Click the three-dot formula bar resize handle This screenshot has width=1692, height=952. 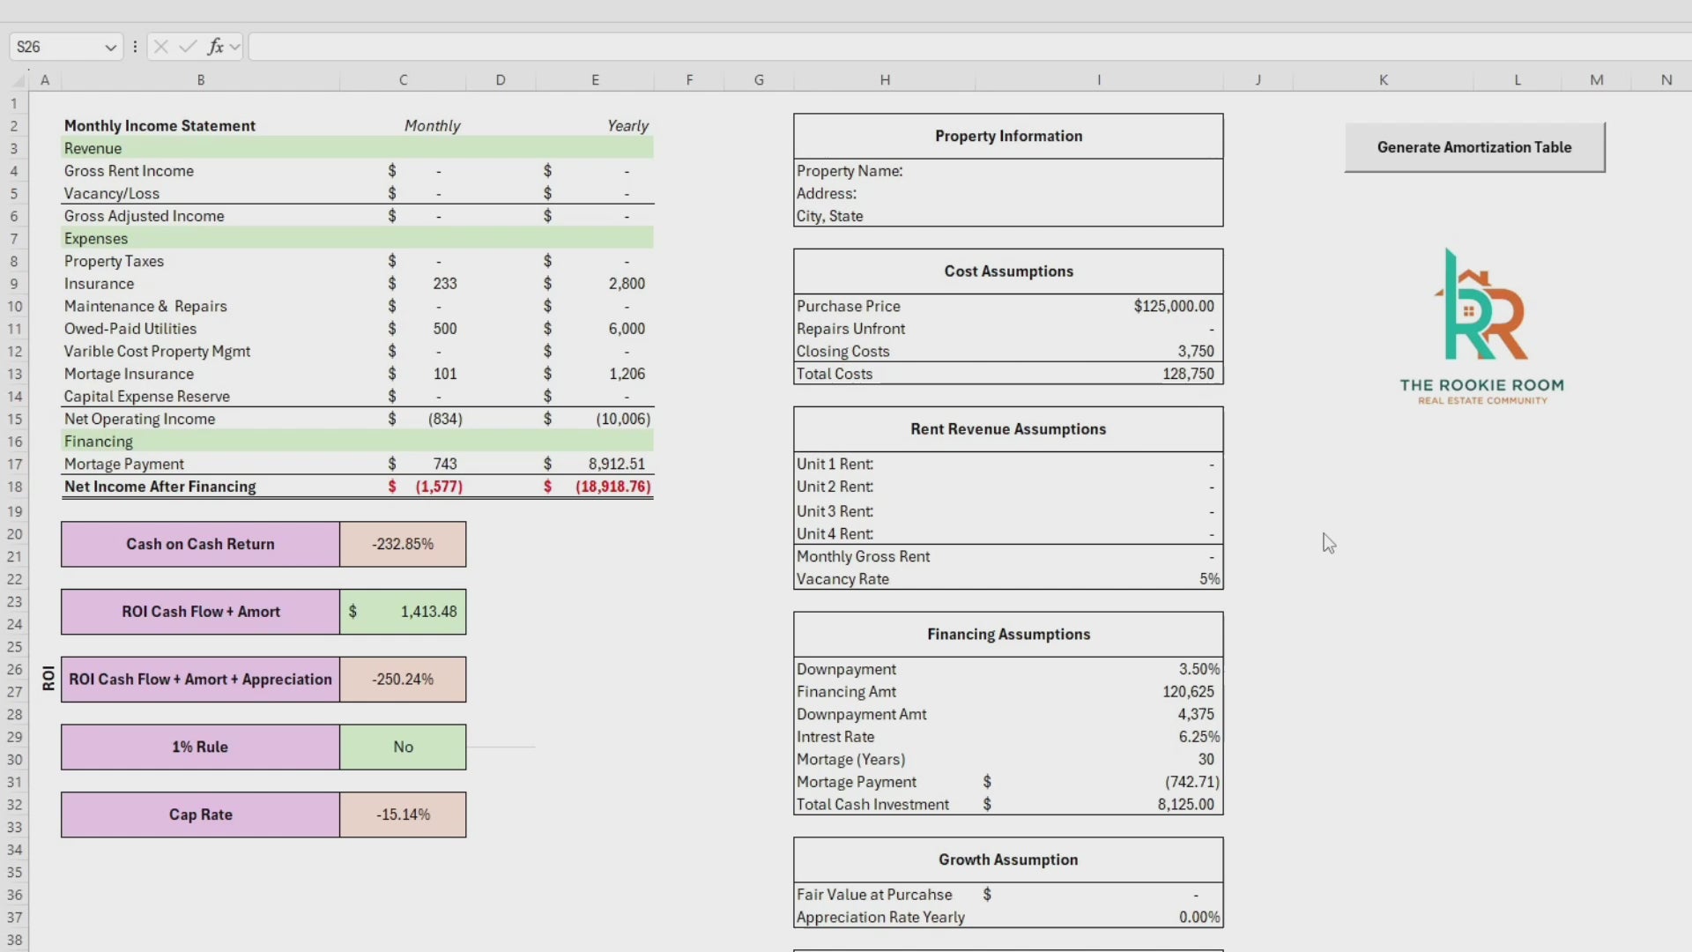pyautogui.click(x=135, y=47)
